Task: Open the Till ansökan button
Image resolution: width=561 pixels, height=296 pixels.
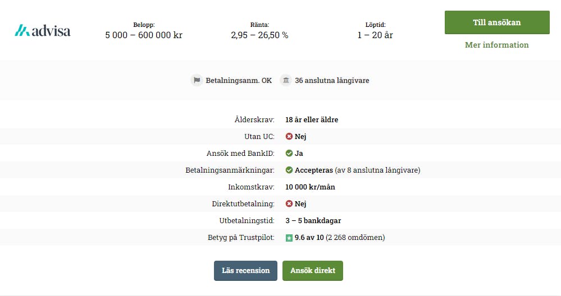Action: coord(497,22)
